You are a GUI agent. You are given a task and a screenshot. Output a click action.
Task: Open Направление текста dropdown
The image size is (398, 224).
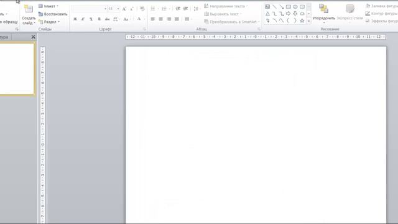coord(225,6)
